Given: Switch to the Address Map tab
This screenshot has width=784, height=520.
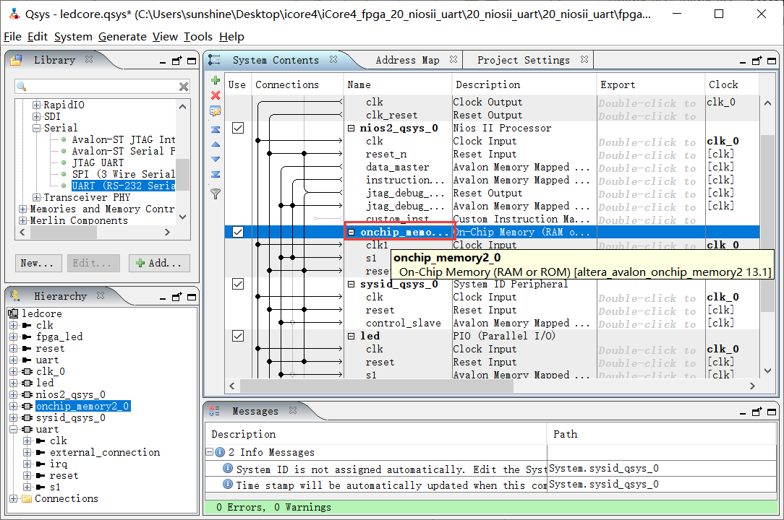Looking at the screenshot, I should [407, 60].
